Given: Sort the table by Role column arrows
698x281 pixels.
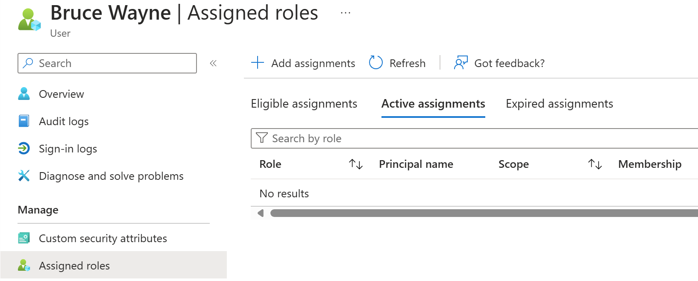Looking at the screenshot, I should pyautogui.click(x=355, y=164).
